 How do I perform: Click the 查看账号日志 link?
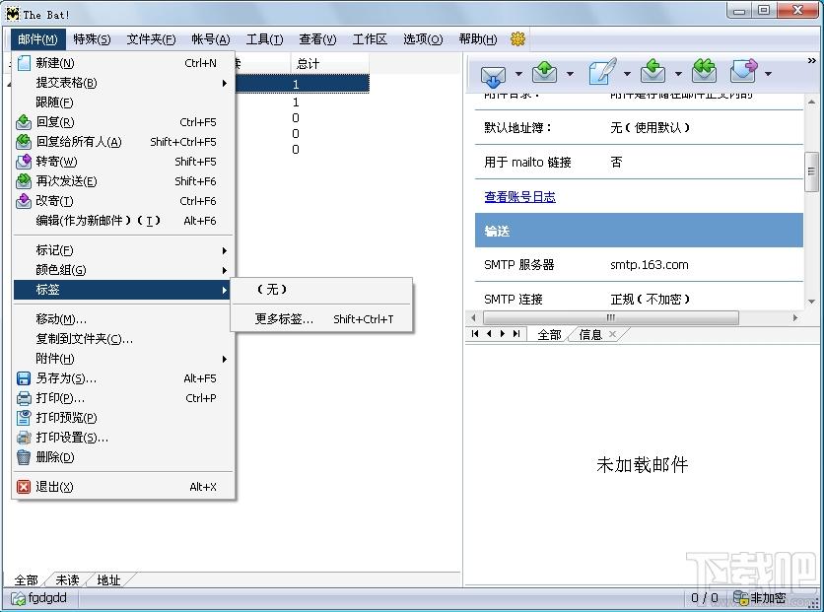click(x=519, y=197)
